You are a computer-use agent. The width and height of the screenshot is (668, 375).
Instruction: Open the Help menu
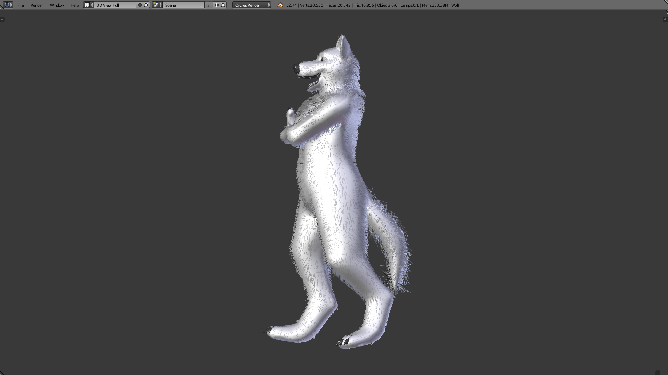pos(74,5)
